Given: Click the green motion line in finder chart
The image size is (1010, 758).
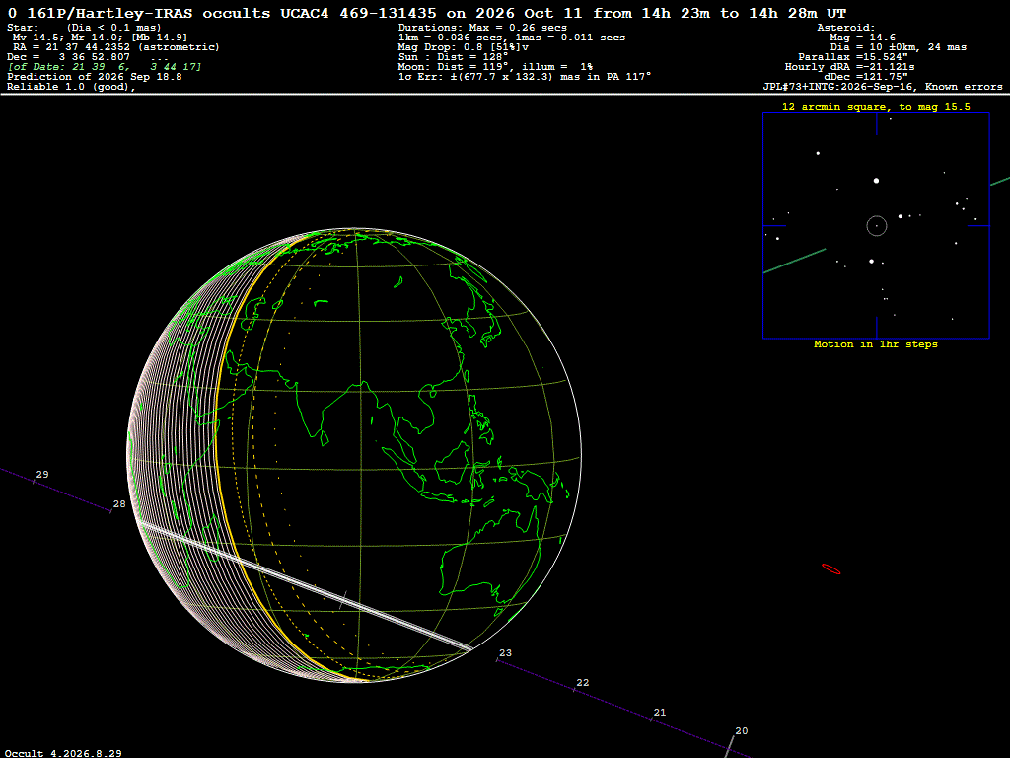Looking at the screenshot, I should tap(794, 261).
